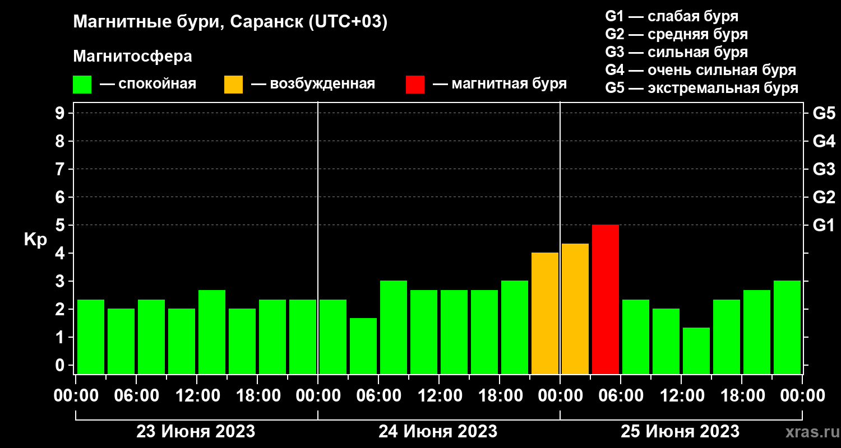Click the 23 Июня 2023 date label

196,432
